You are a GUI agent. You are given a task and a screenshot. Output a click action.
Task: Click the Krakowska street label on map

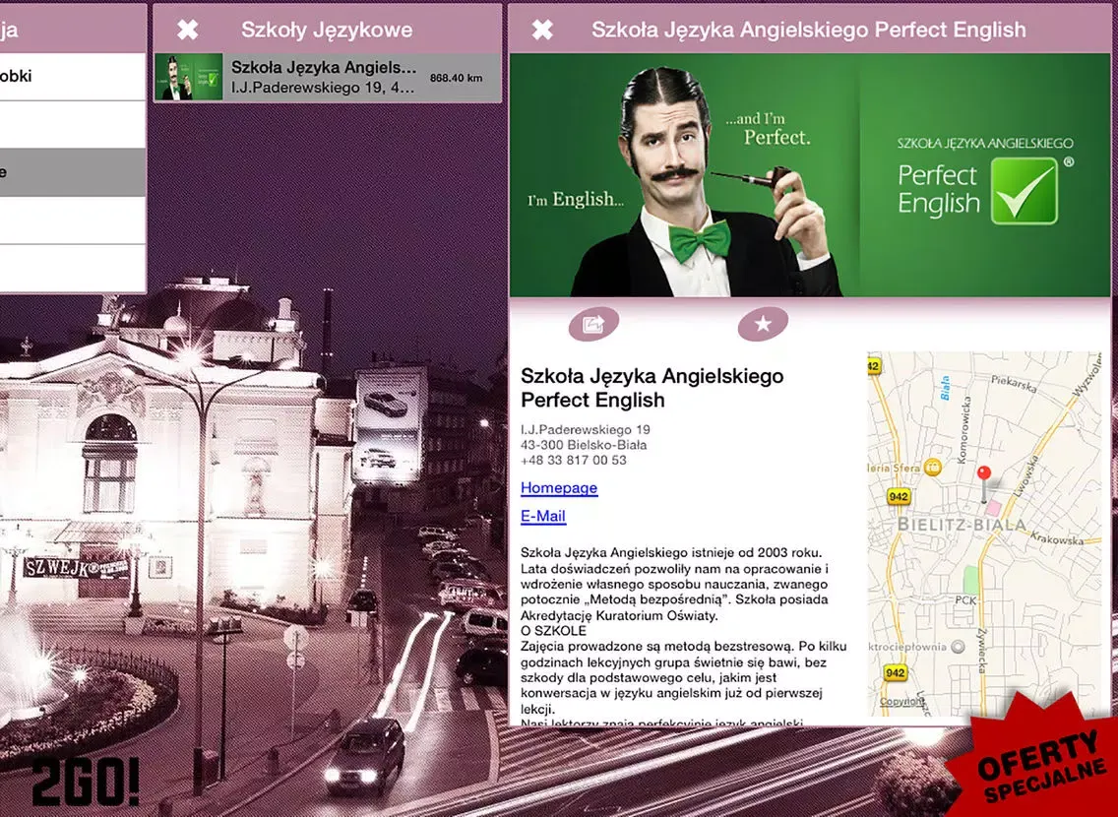pos(1057,539)
